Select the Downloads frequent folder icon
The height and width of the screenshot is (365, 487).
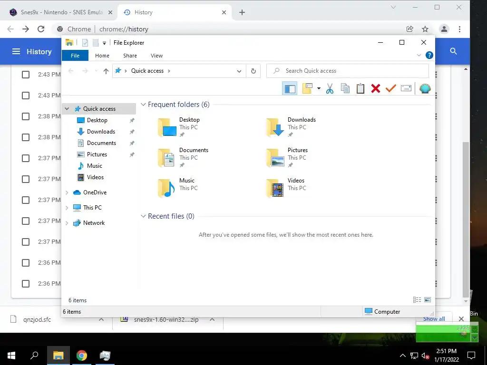point(275,127)
